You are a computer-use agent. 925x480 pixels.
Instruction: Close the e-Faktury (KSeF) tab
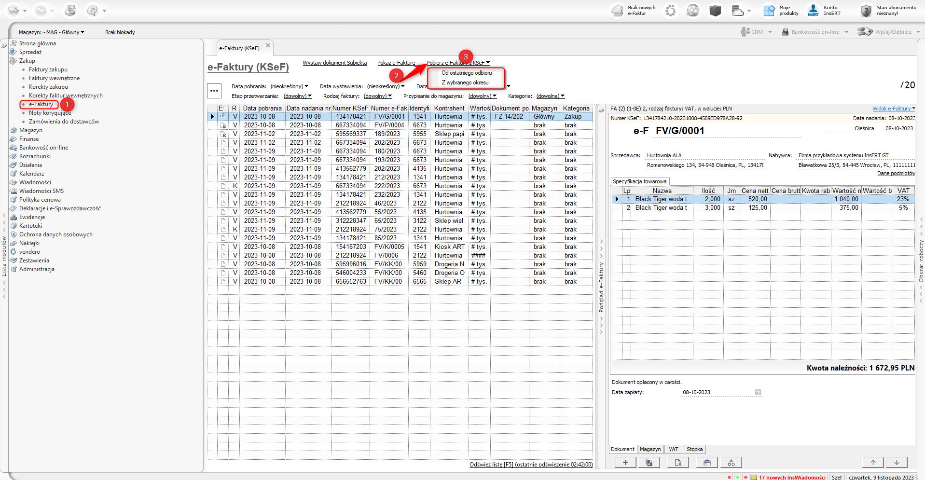[x=268, y=46]
